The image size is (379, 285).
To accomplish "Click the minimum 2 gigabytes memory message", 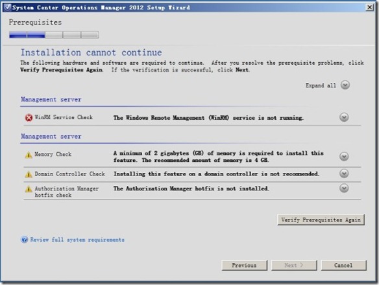I will point(219,157).
